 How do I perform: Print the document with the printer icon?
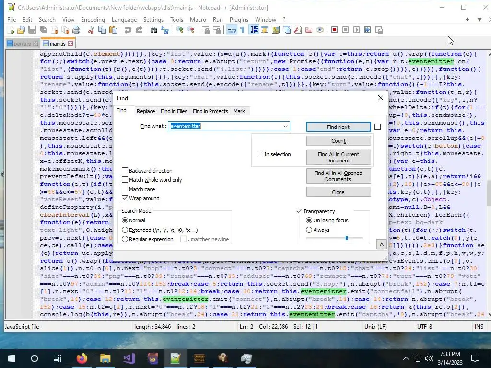click(76, 30)
